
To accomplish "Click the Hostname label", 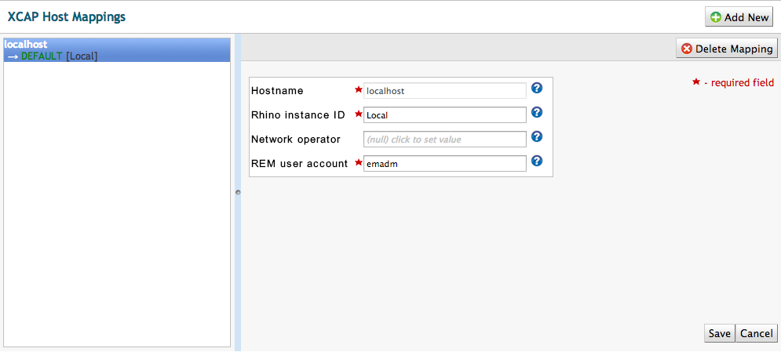I will (277, 91).
